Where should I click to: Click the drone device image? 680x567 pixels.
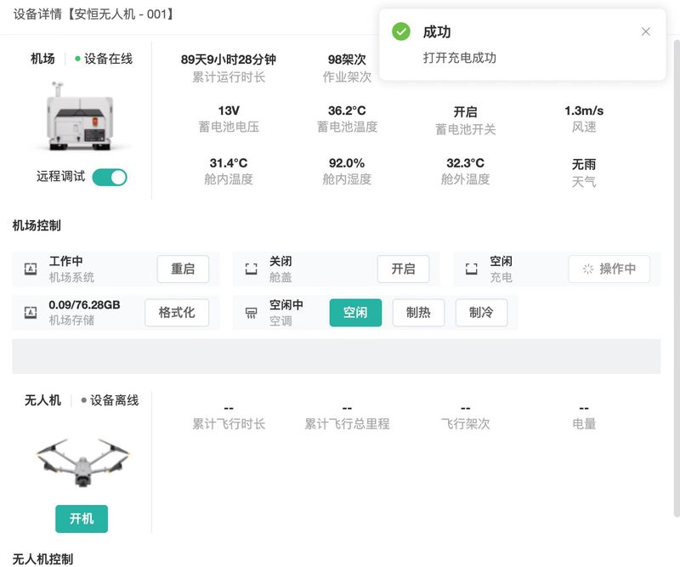(82, 463)
